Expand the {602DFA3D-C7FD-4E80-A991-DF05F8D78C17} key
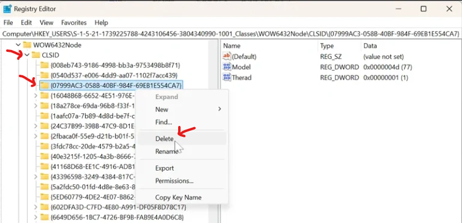 36,207
